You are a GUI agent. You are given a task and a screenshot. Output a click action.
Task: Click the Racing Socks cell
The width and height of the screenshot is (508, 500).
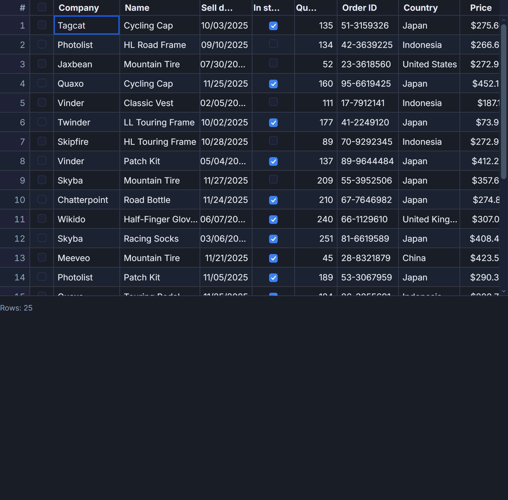(x=160, y=238)
